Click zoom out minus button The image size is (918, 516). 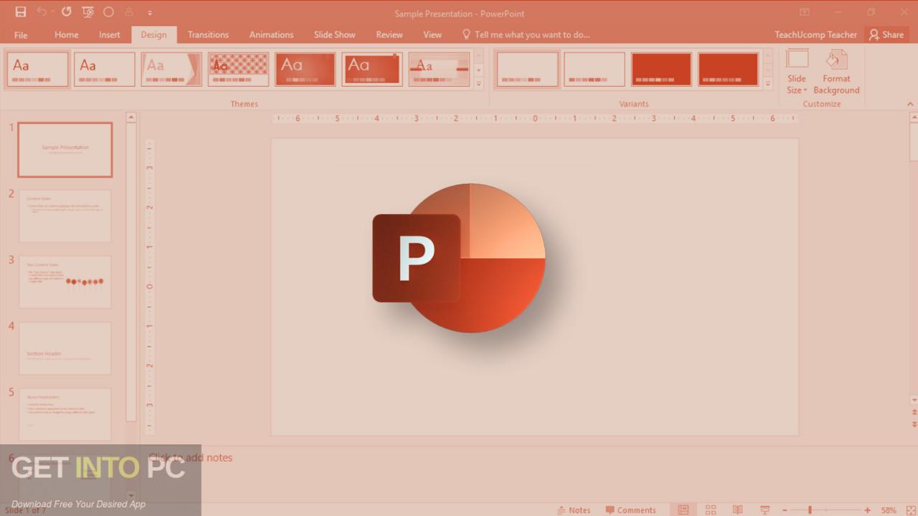[x=785, y=510]
